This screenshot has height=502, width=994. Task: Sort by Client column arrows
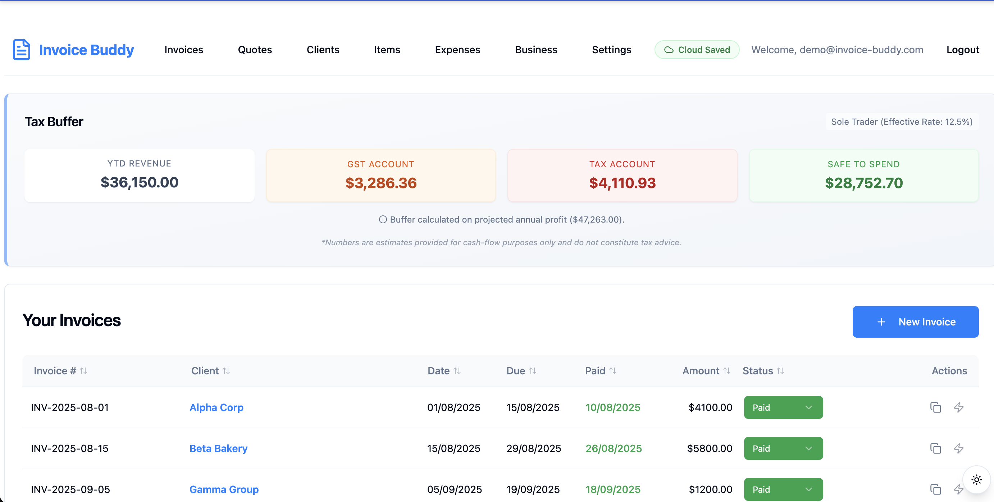pos(226,371)
